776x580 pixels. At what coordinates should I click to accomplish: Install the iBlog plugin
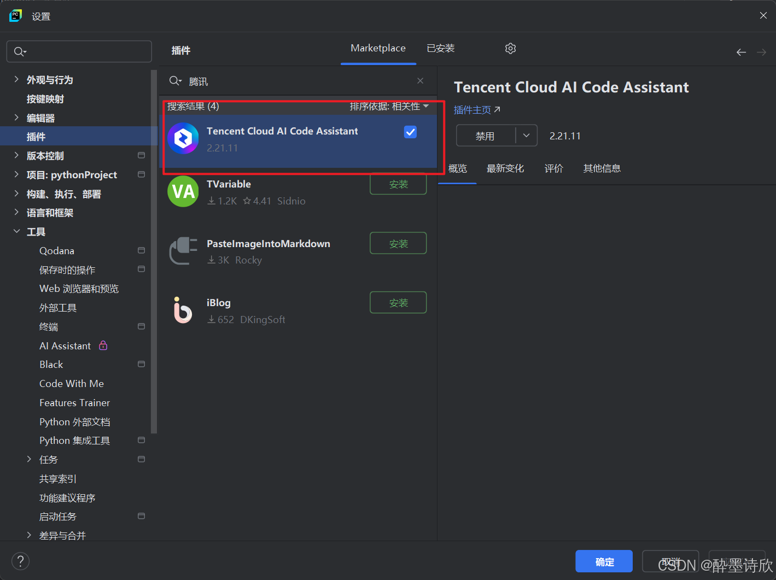point(398,302)
